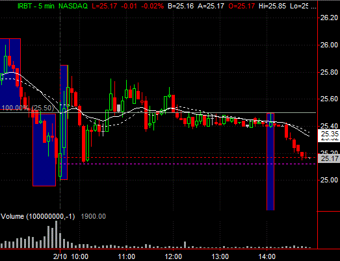Click the truncated header ellipsis after Lo=

tap(313, 7)
